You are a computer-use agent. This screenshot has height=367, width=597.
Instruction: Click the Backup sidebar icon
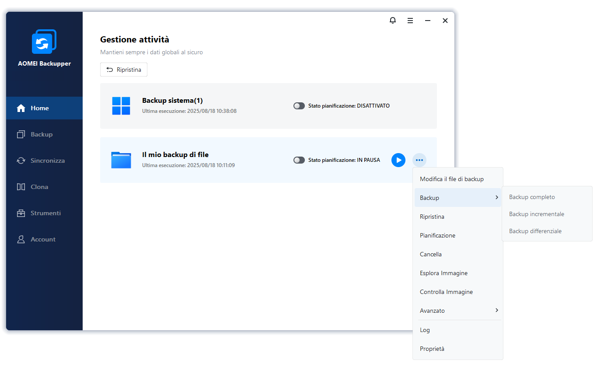[x=21, y=134]
